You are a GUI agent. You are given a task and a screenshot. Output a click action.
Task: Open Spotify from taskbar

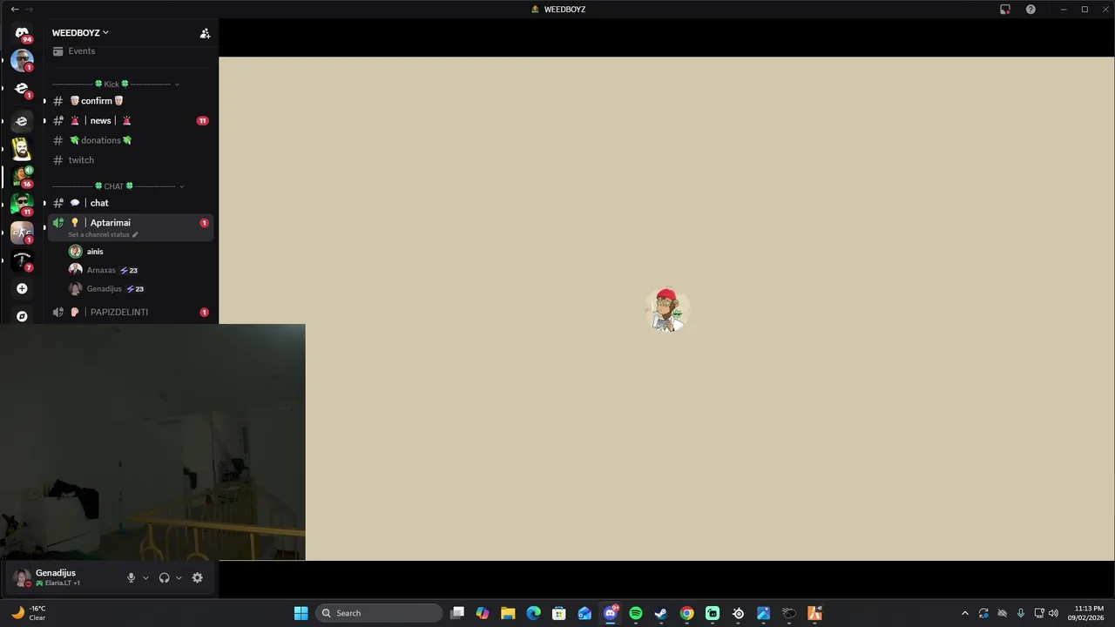(636, 613)
